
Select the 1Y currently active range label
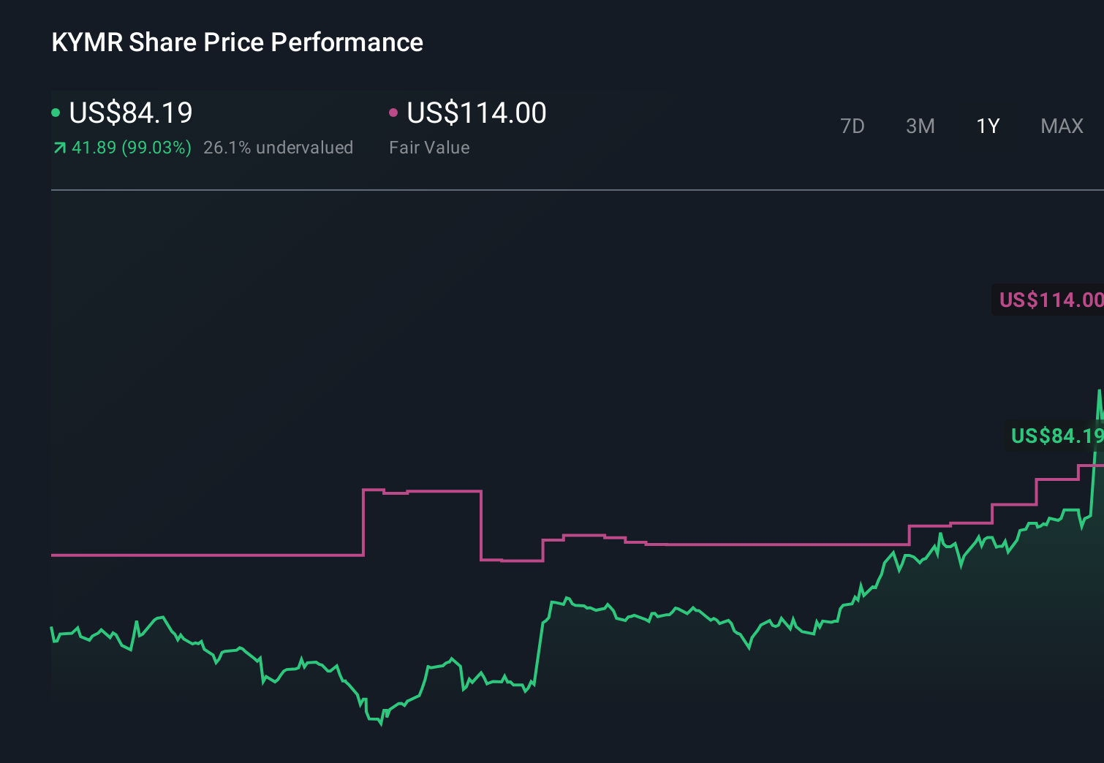pyautogui.click(x=987, y=126)
